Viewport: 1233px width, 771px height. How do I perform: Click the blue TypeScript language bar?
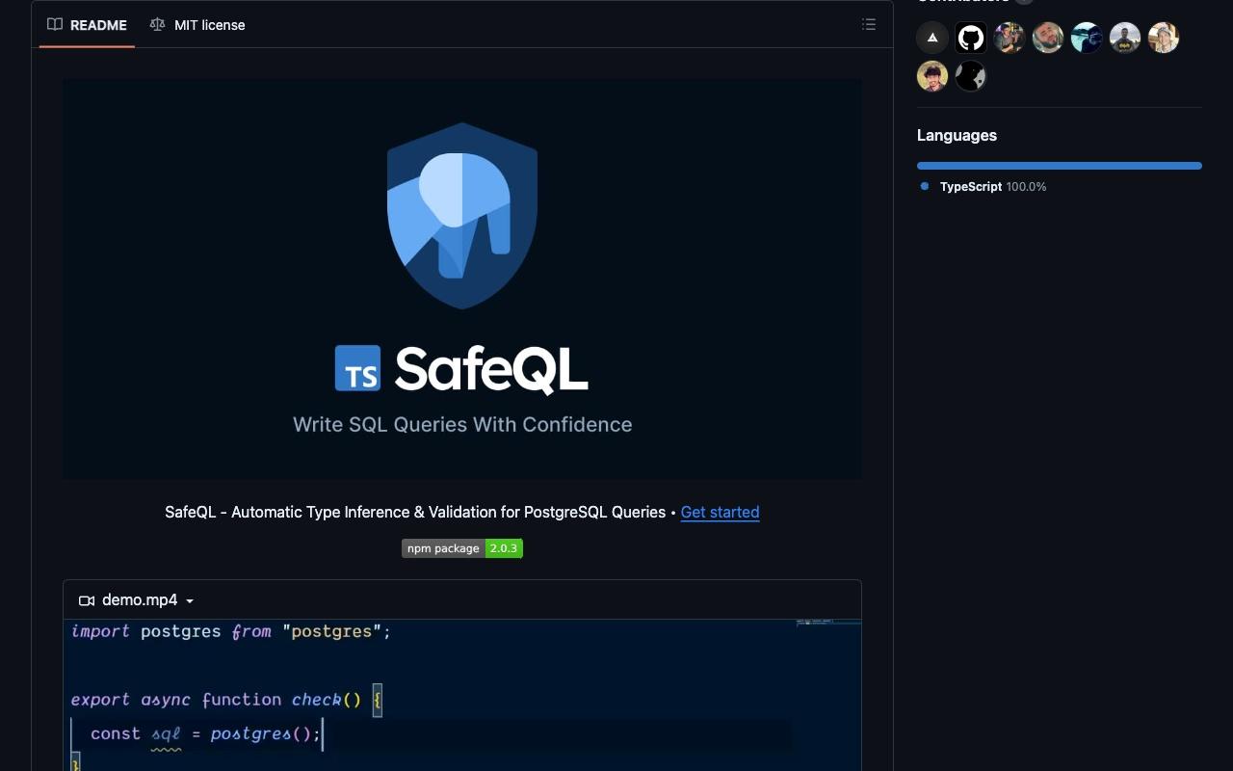click(x=1060, y=166)
